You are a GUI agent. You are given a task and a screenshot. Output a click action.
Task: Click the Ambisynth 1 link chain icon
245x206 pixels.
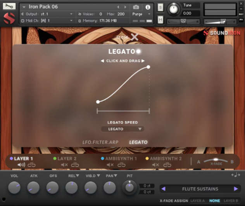click(121, 165)
